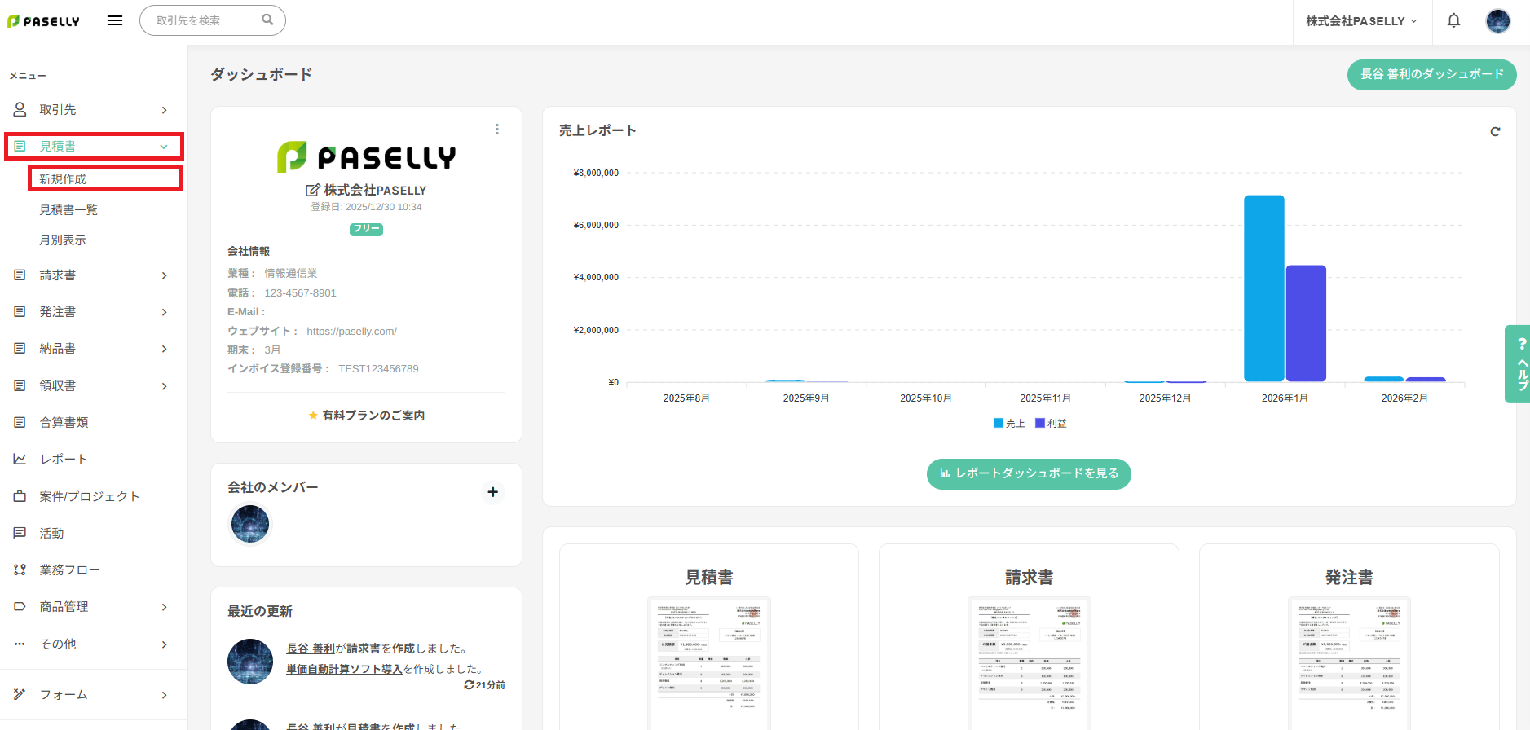Toggle the 利益 legend swatch
This screenshot has height=730, width=1530.
click(x=1040, y=423)
